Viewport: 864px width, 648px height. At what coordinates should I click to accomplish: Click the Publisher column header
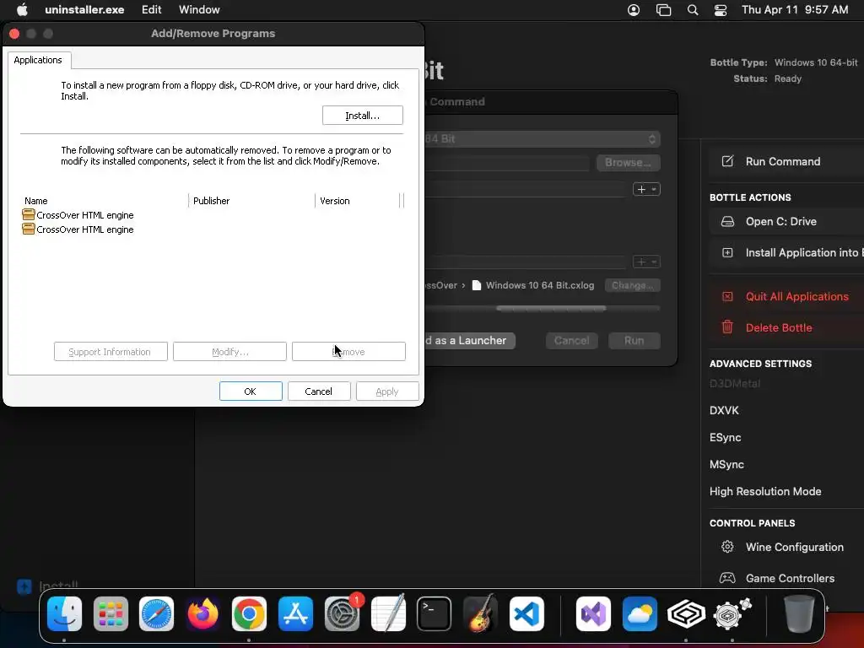[251, 201]
